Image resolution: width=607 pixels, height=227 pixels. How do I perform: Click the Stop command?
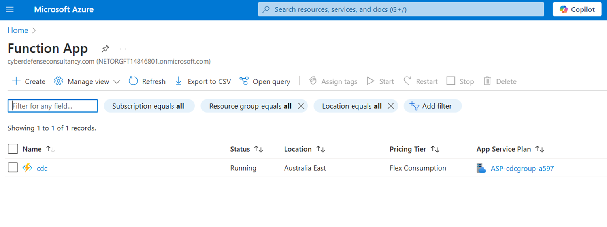coord(460,81)
